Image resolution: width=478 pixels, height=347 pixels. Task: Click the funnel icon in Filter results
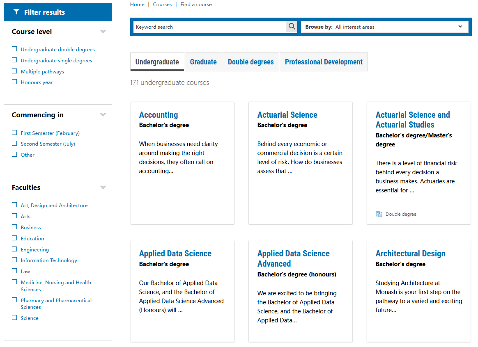tap(16, 12)
